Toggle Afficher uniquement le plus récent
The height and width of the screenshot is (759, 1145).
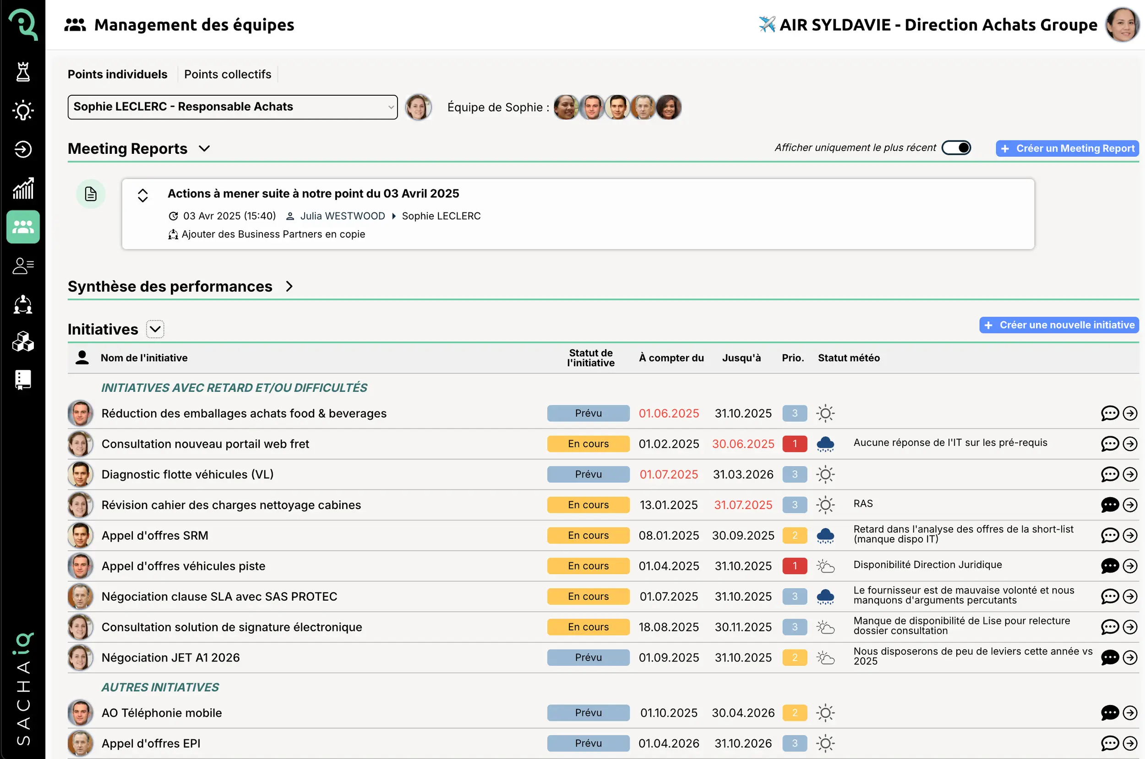(956, 148)
